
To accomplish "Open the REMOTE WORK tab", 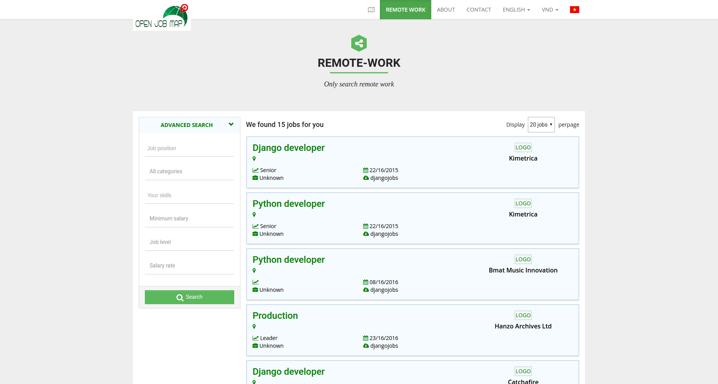I will pos(405,10).
